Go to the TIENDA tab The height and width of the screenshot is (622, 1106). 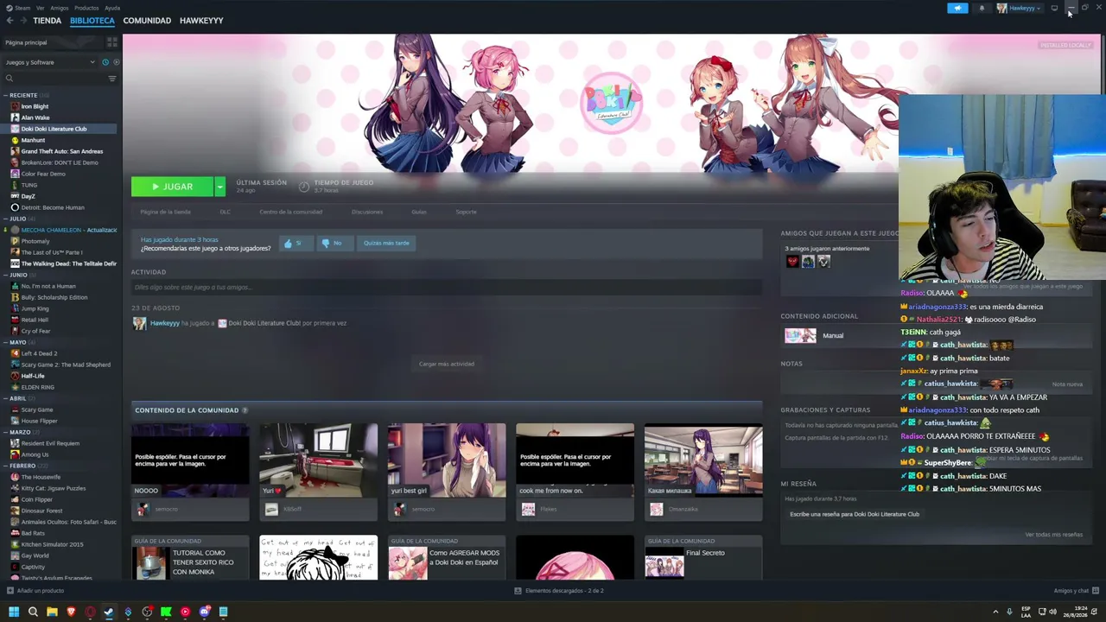point(47,21)
